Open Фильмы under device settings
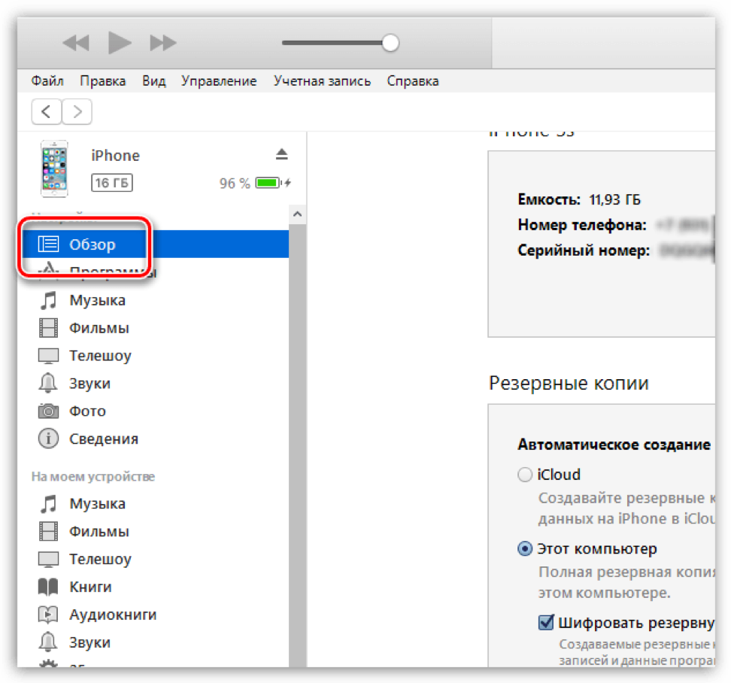The image size is (731, 683). pyautogui.click(x=99, y=328)
